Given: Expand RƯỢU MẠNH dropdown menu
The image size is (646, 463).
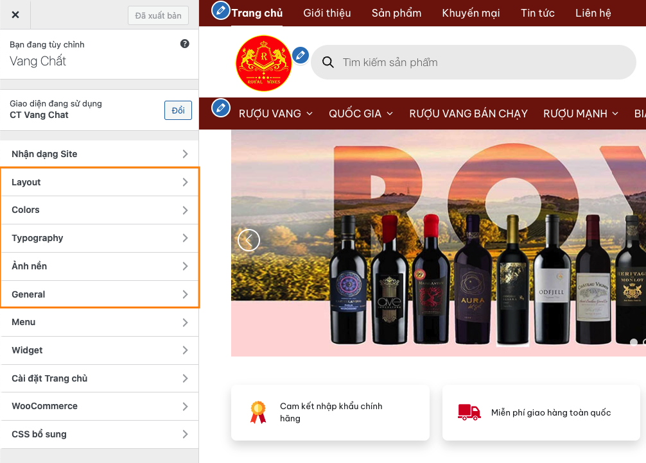Looking at the screenshot, I should coord(581,114).
